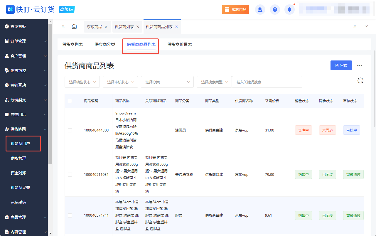The height and width of the screenshot is (236, 376).
Task: Close the 京东商品 tab
Action: coord(106,27)
